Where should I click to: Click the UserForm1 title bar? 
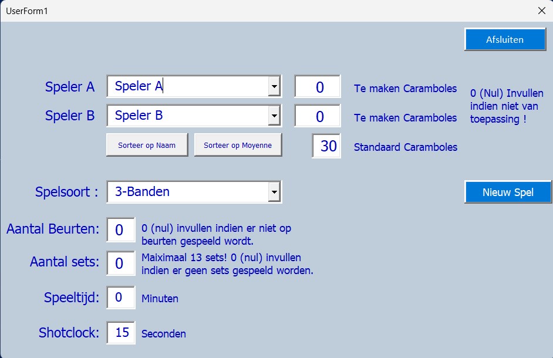264,11
